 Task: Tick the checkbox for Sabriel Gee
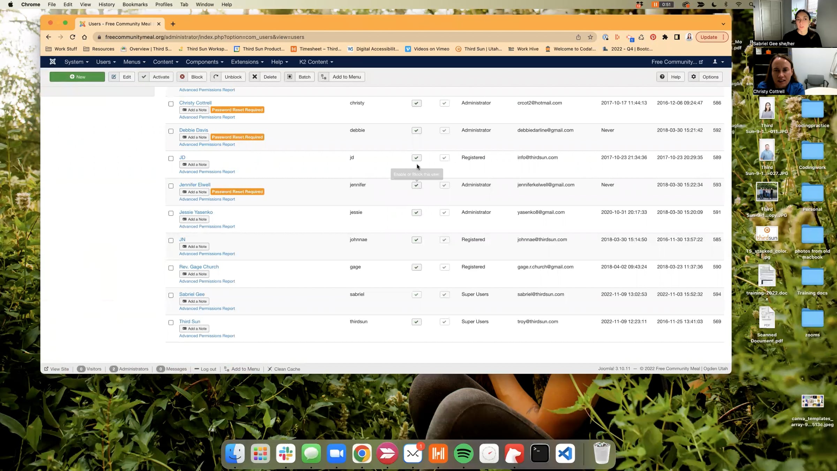[171, 295]
